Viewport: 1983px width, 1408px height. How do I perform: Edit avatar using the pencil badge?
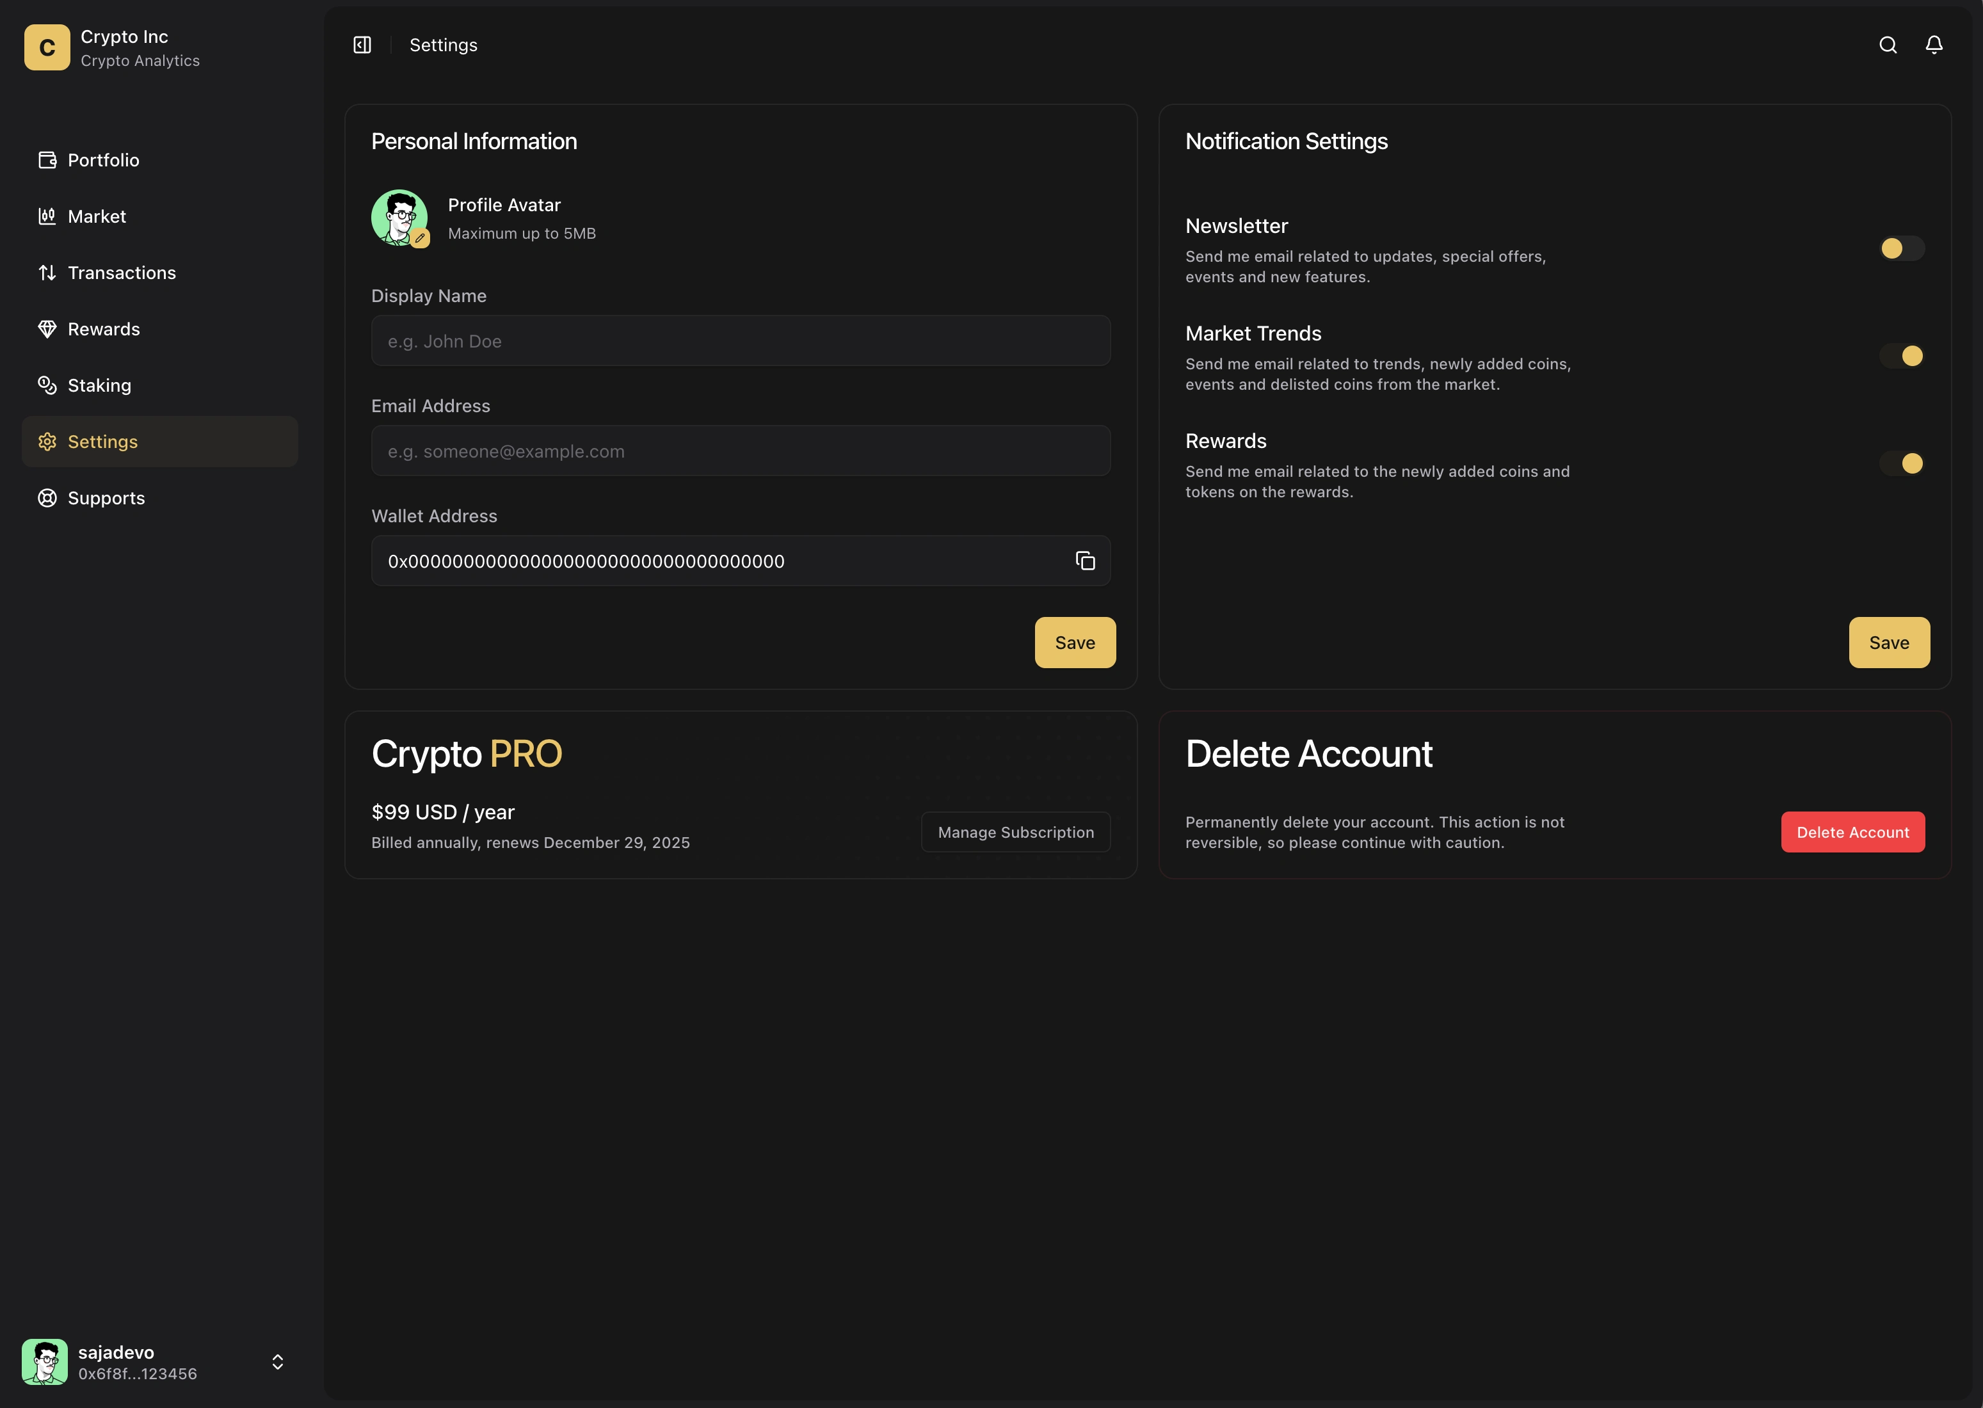pyautogui.click(x=420, y=237)
